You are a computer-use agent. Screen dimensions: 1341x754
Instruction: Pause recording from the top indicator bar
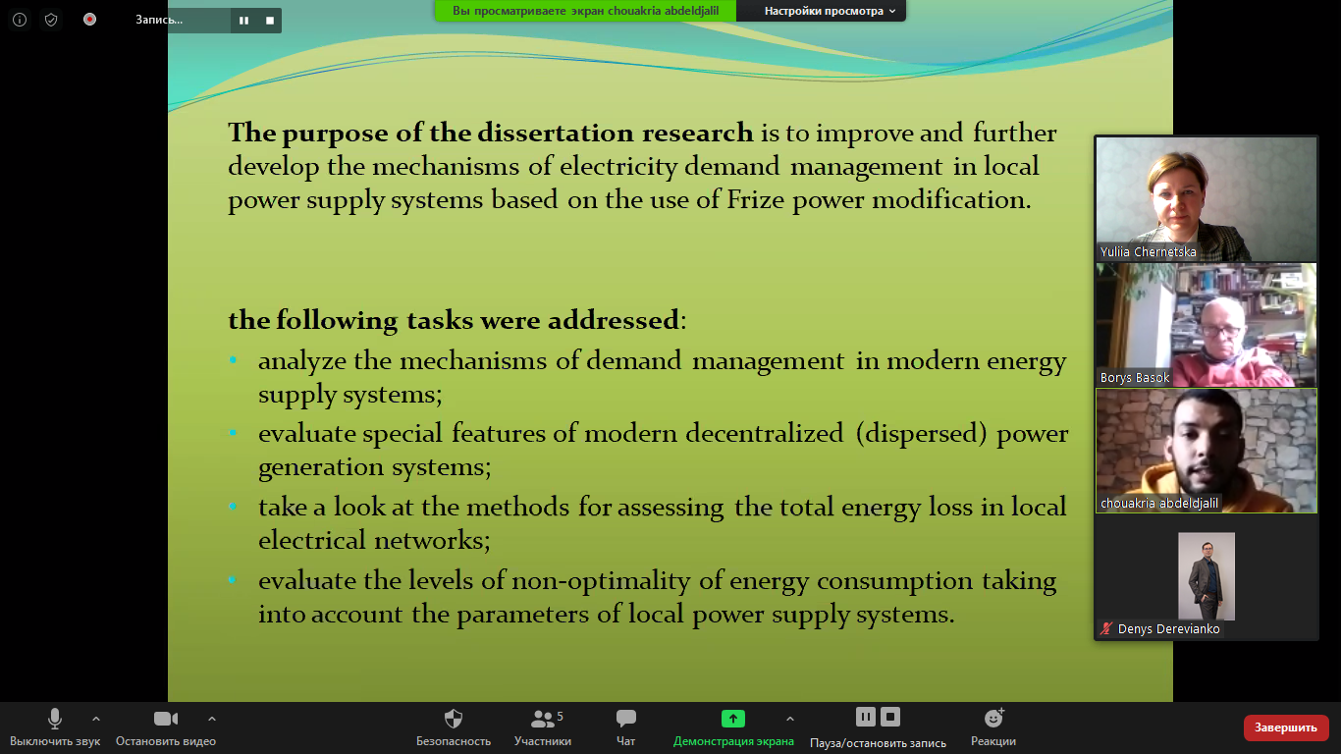pos(243,20)
